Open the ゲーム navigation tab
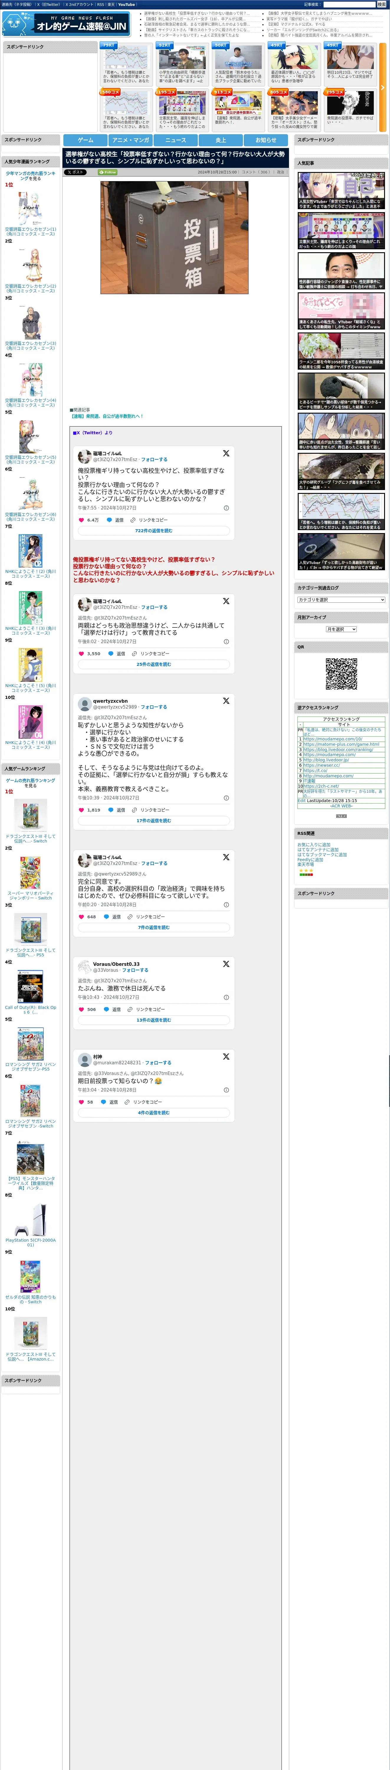The image size is (390, 1770). tap(85, 140)
